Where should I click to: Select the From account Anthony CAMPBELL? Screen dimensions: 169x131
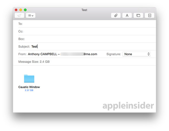[62, 54]
